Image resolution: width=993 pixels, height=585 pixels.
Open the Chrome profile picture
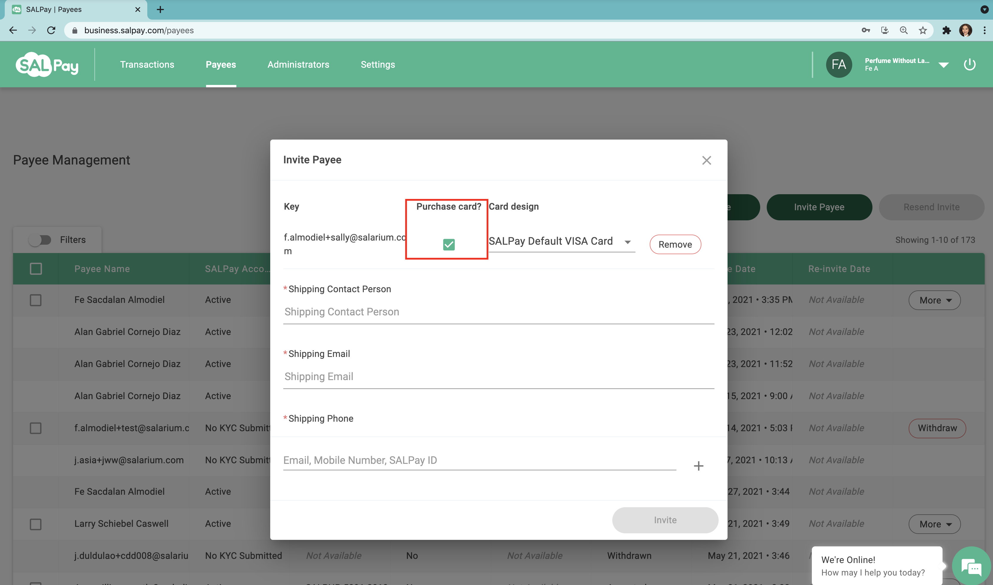click(965, 30)
